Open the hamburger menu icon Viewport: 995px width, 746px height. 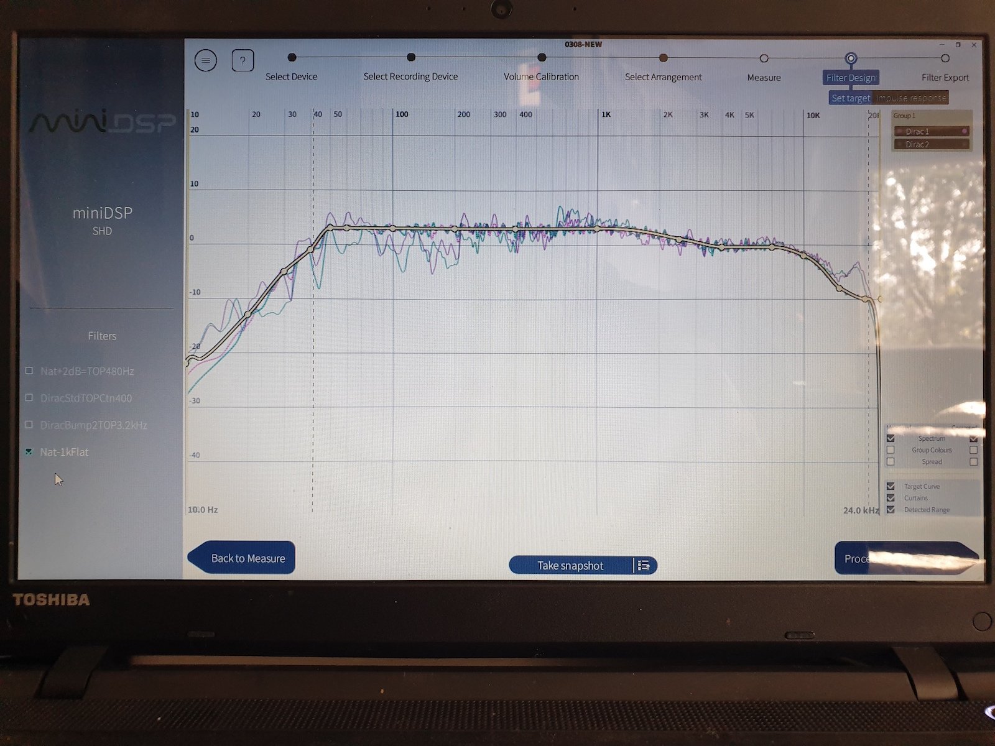206,60
